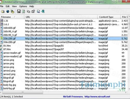Screen dimensions: 130x99
Task: Select the botsl-bg.gif filename
Action: (9, 88)
